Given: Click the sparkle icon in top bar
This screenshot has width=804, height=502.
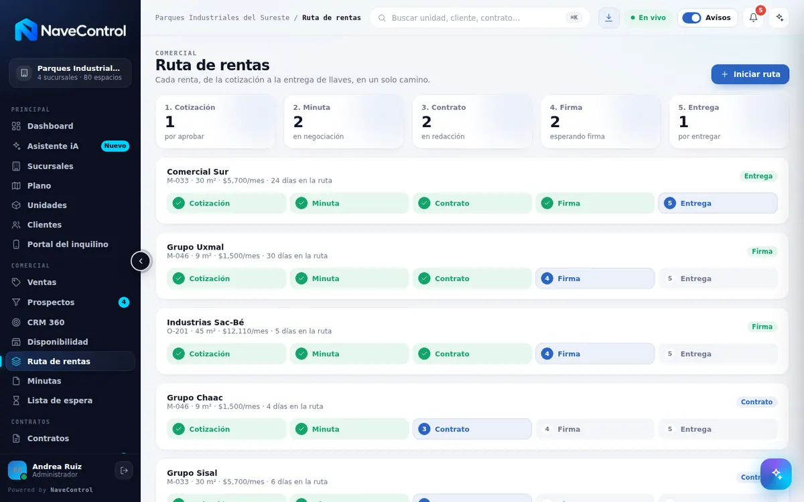Looking at the screenshot, I should [779, 17].
